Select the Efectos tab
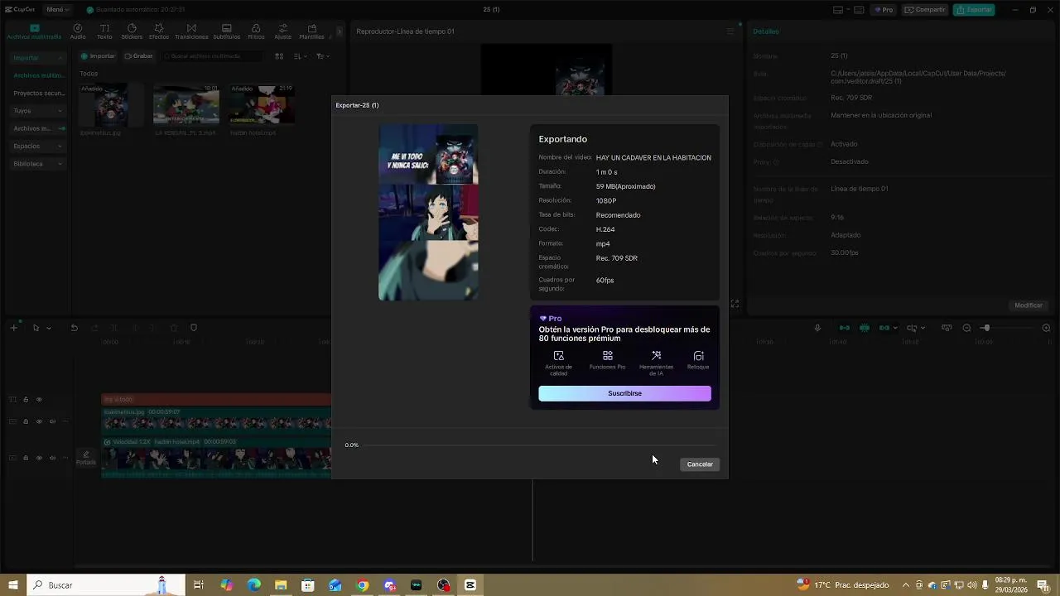Image resolution: width=1060 pixels, height=596 pixels. click(x=159, y=31)
